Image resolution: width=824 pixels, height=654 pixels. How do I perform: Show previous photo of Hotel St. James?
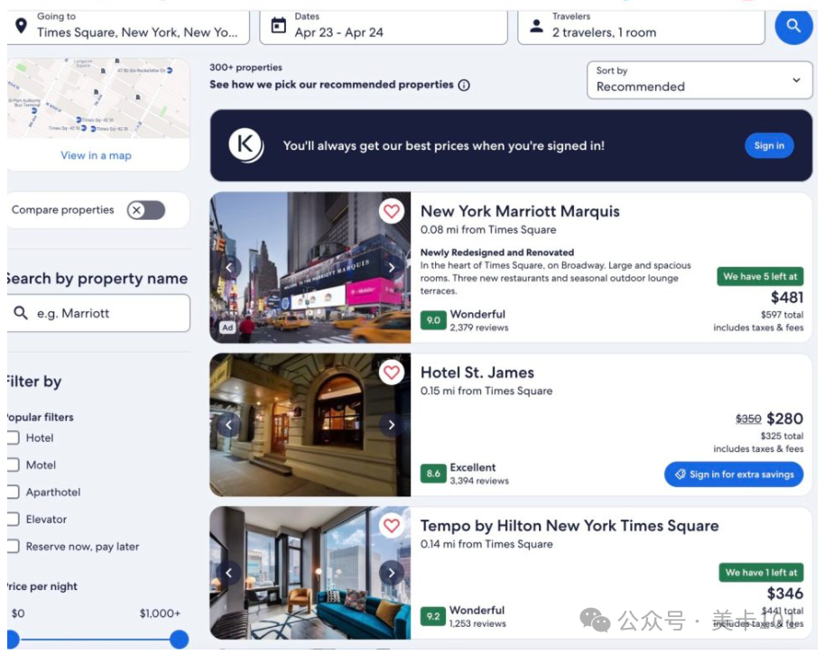[228, 425]
